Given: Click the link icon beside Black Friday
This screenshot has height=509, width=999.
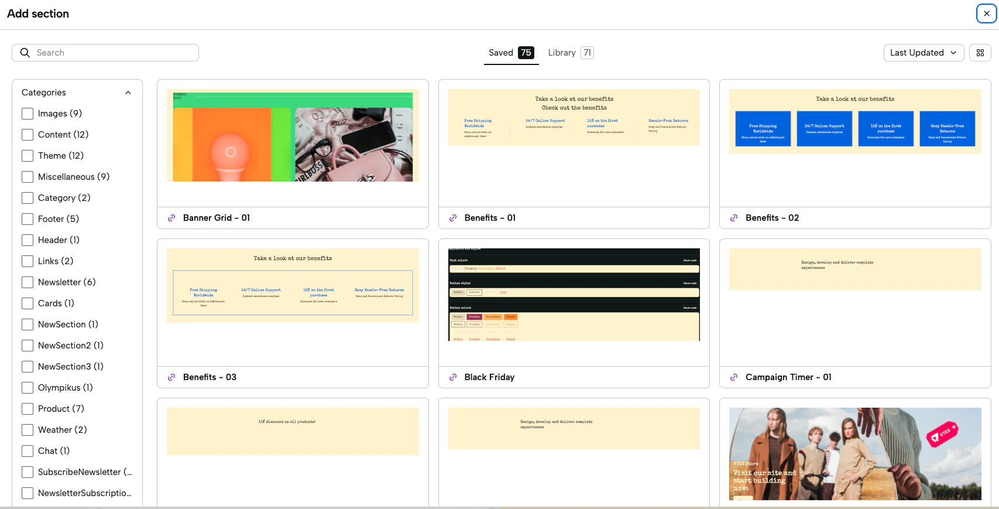Looking at the screenshot, I should (x=453, y=377).
